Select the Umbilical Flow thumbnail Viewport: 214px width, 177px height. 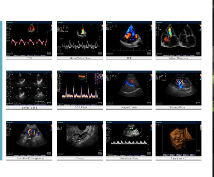click(x=129, y=138)
